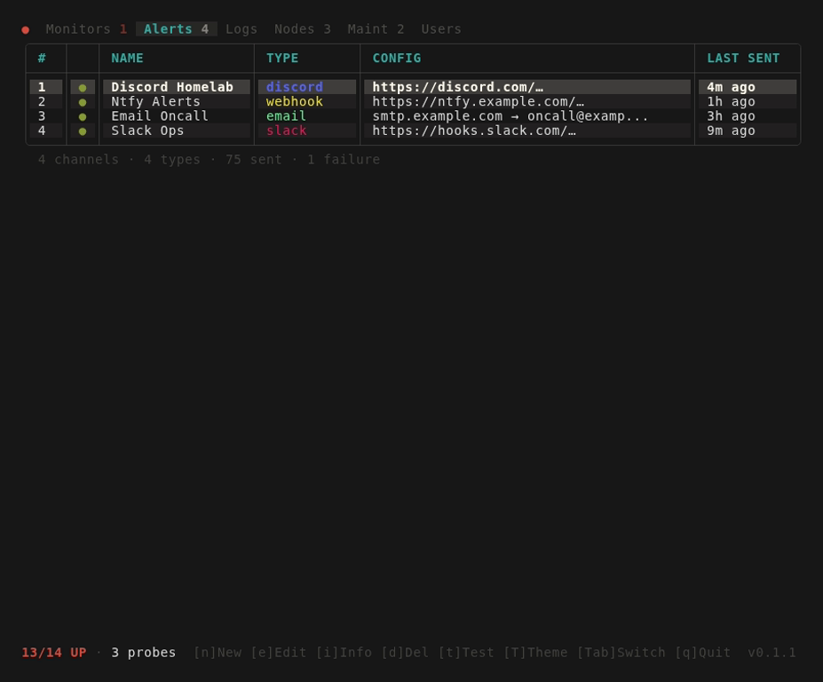Switch to the Users tab

click(441, 29)
